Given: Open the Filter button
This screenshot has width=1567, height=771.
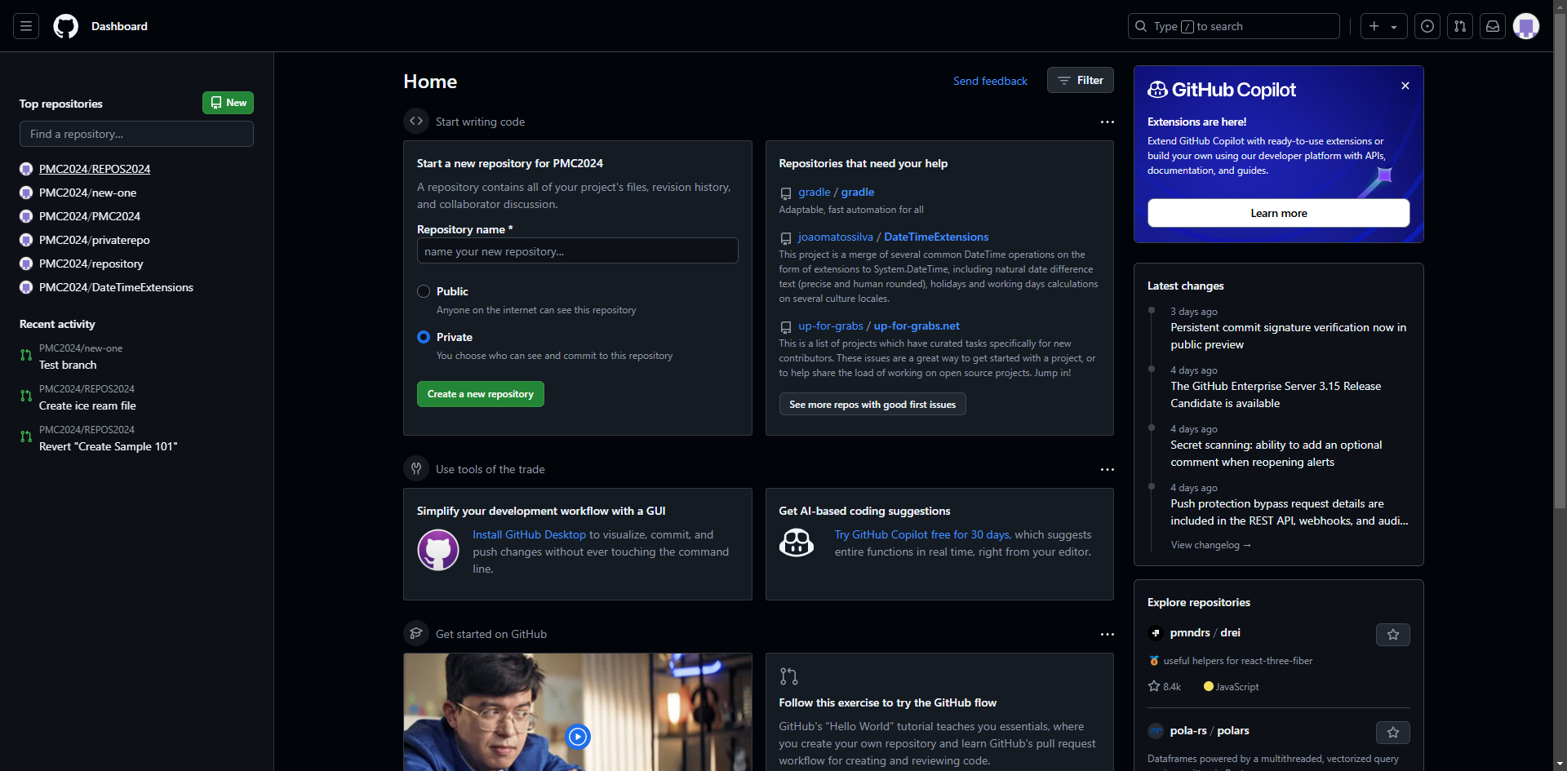Looking at the screenshot, I should (x=1080, y=80).
